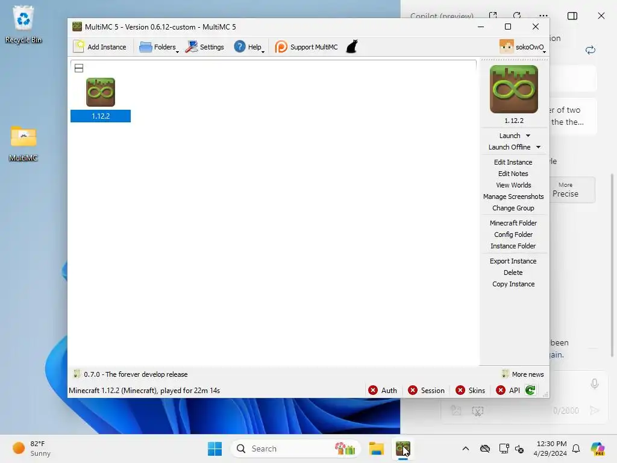Click the Session status error icon
Screen dimensions: 617x463
(412, 390)
